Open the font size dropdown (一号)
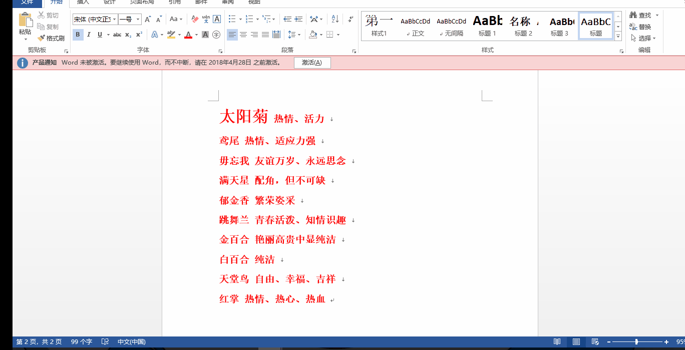The width and height of the screenshot is (685, 350). tap(138, 20)
